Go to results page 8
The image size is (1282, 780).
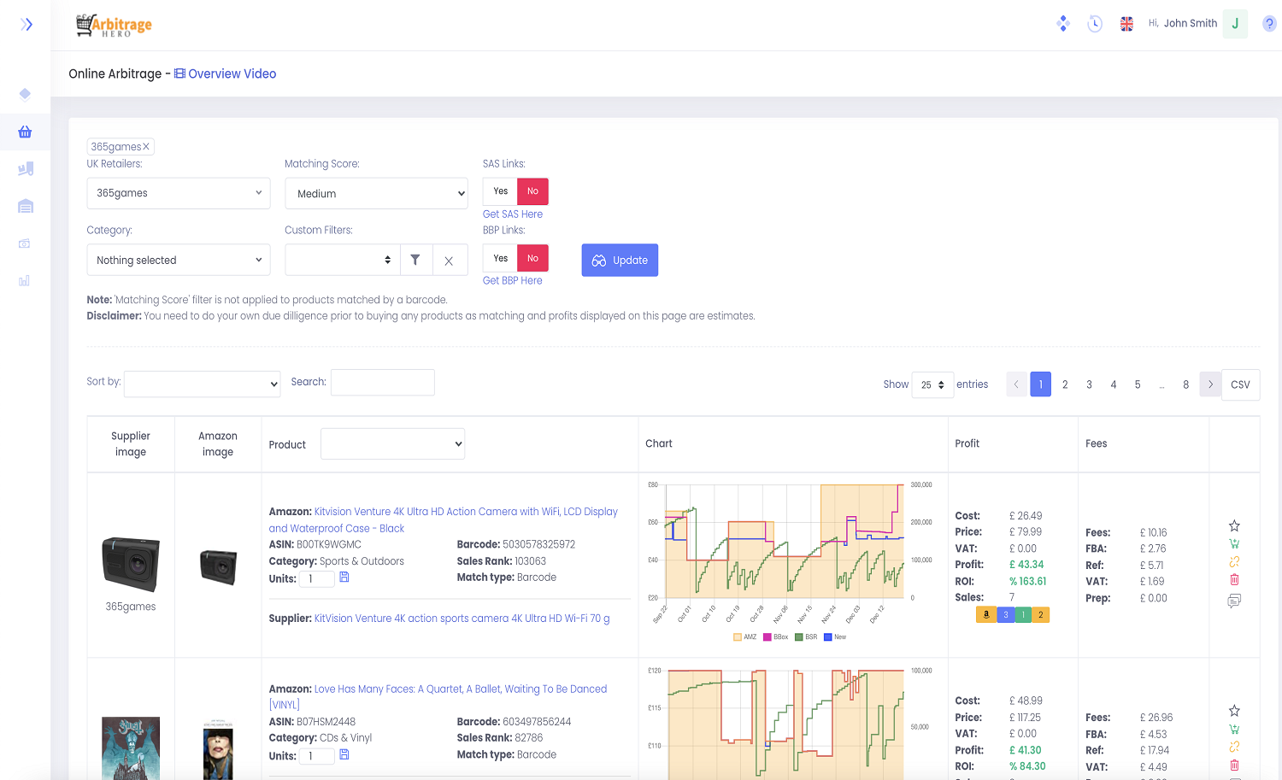click(x=1185, y=384)
